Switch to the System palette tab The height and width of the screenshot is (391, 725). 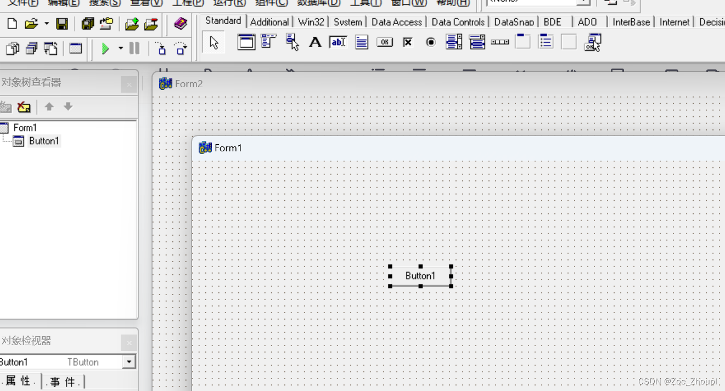[348, 22]
